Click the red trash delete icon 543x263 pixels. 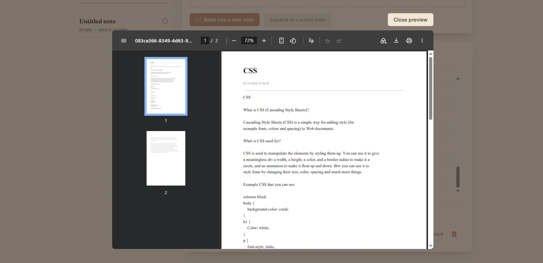(x=454, y=234)
